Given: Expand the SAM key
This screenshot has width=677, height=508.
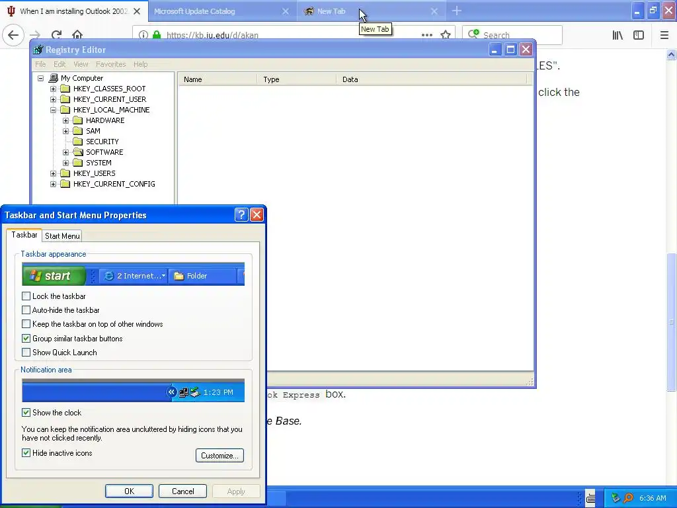Looking at the screenshot, I should point(65,131).
